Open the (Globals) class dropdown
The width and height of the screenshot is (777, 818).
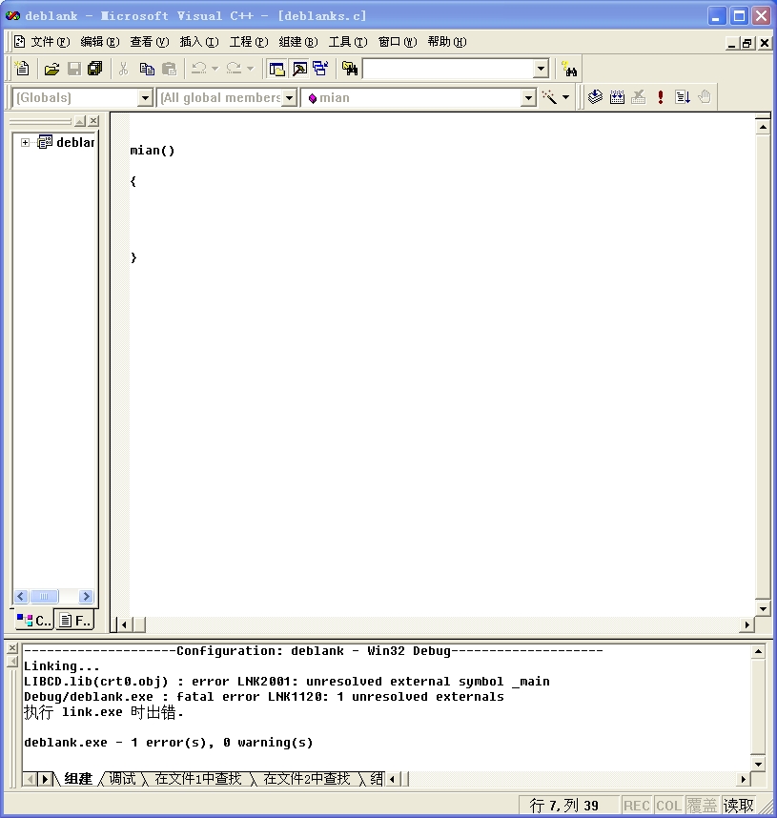pyautogui.click(x=145, y=97)
